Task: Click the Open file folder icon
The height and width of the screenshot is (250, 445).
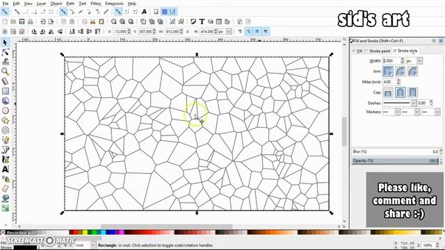Action: point(13,22)
